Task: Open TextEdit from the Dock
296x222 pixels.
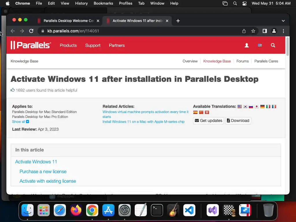Action: 141,210
